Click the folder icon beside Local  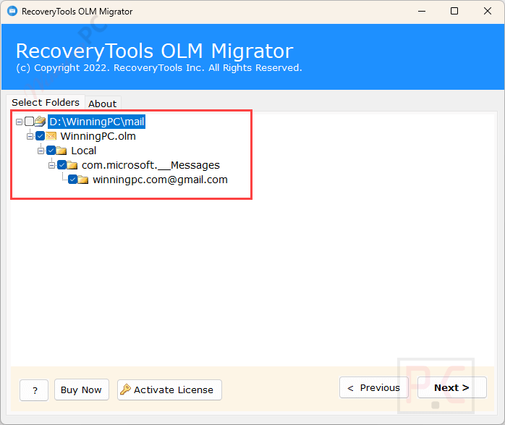(x=61, y=151)
